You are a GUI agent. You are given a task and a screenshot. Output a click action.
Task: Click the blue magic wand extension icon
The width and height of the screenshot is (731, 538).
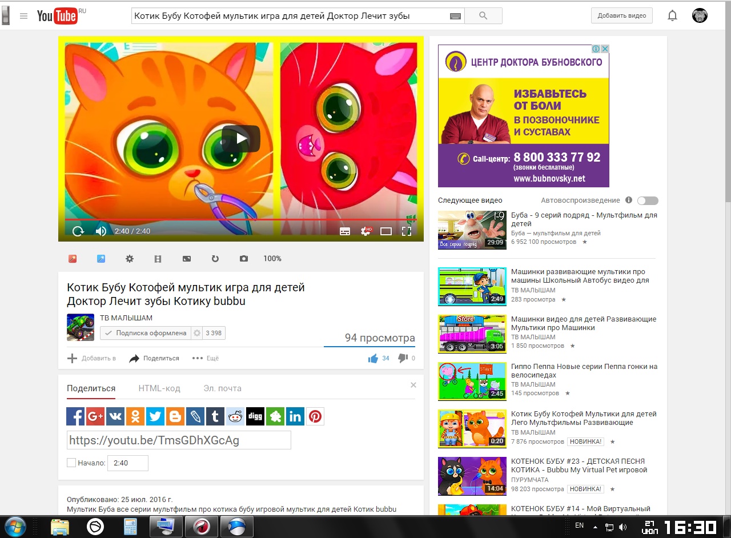point(101,259)
